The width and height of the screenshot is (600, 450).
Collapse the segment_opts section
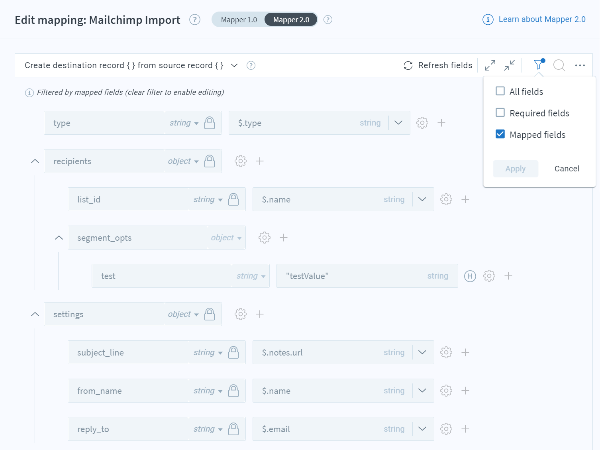(59, 237)
